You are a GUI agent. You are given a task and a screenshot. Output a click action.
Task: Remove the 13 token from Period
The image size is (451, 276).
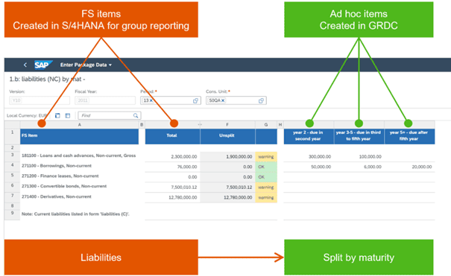[151, 100]
